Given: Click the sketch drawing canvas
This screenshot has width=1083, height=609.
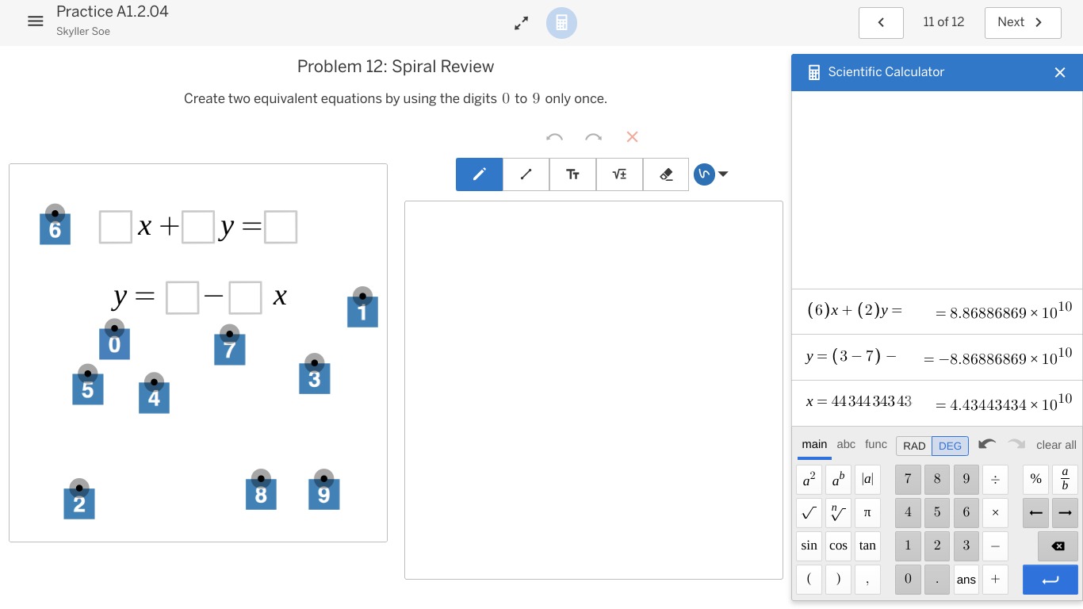Looking at the screenshot, I should [x=594, y=390].
